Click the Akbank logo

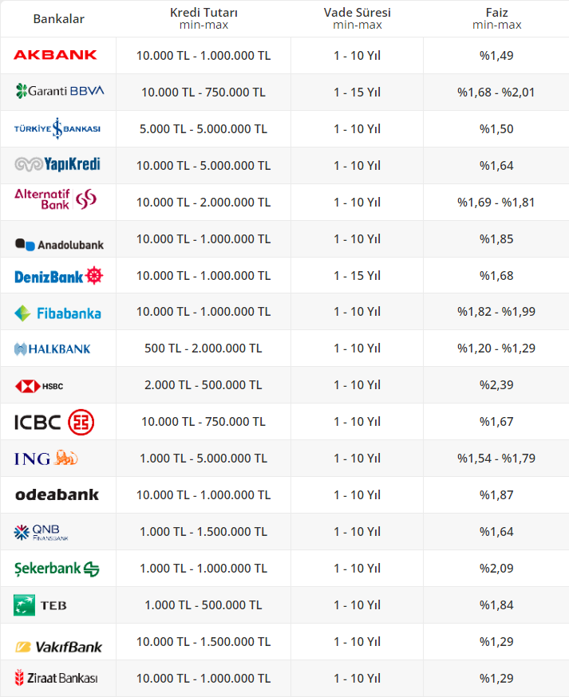pos(55,55)
